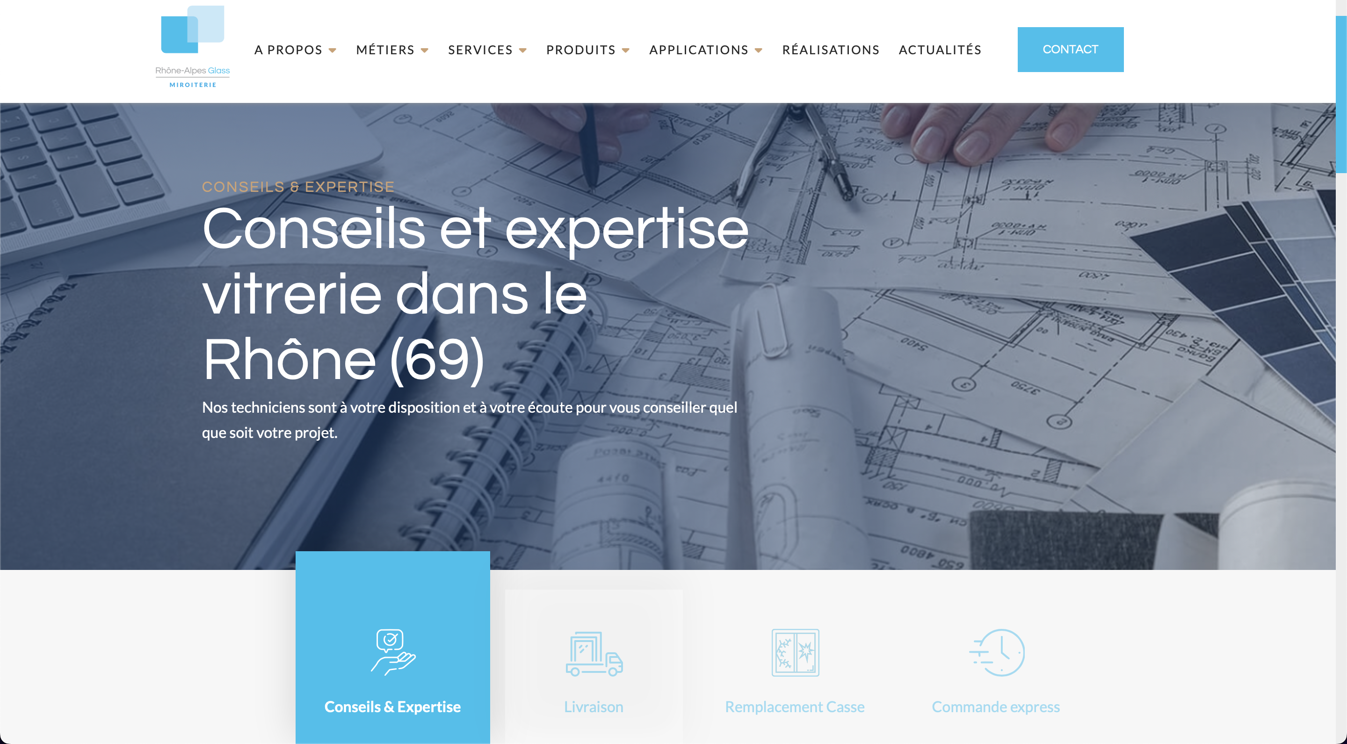The width and height of the screenshot is (1347, 744).
Task: Click the CONTACT button in the header
Action: (x=1070, y=50)
